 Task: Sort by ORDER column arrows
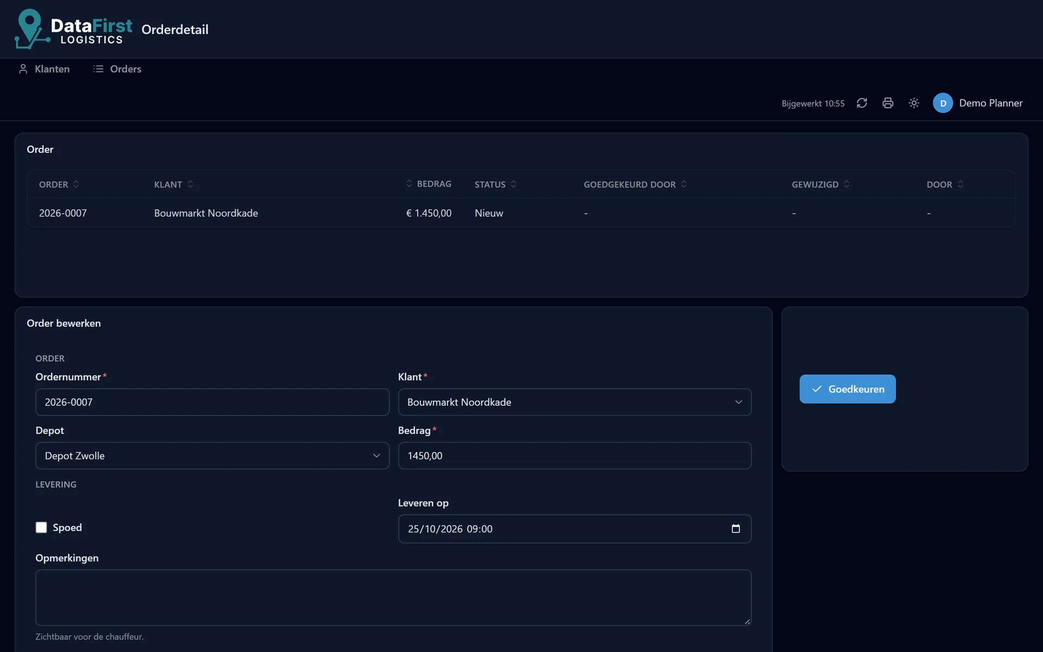click(x=76, y=184)
